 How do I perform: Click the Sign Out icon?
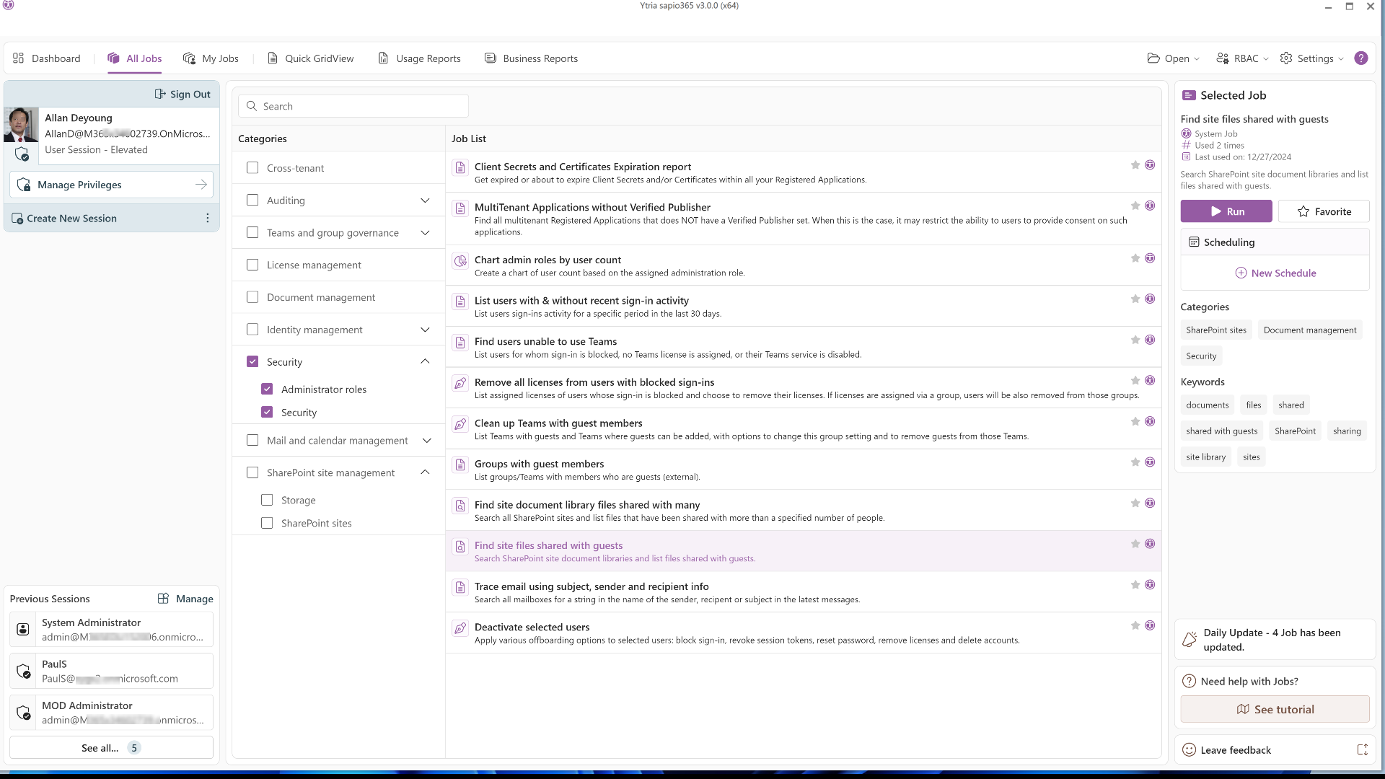point(160,94)
